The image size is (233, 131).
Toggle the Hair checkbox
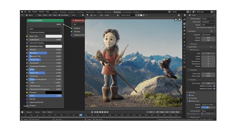[x=189, y=95]
